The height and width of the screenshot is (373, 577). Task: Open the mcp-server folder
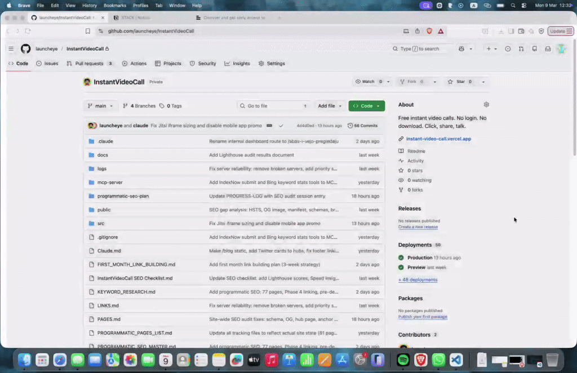click(110, 183)
